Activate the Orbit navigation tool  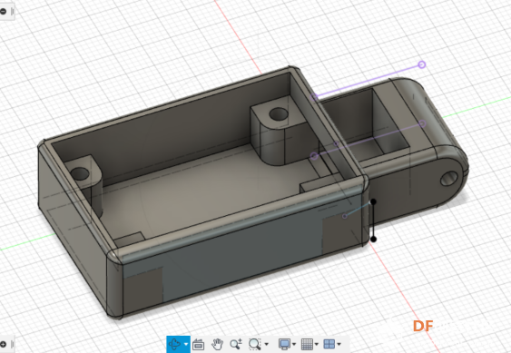(x=174, y=344)
